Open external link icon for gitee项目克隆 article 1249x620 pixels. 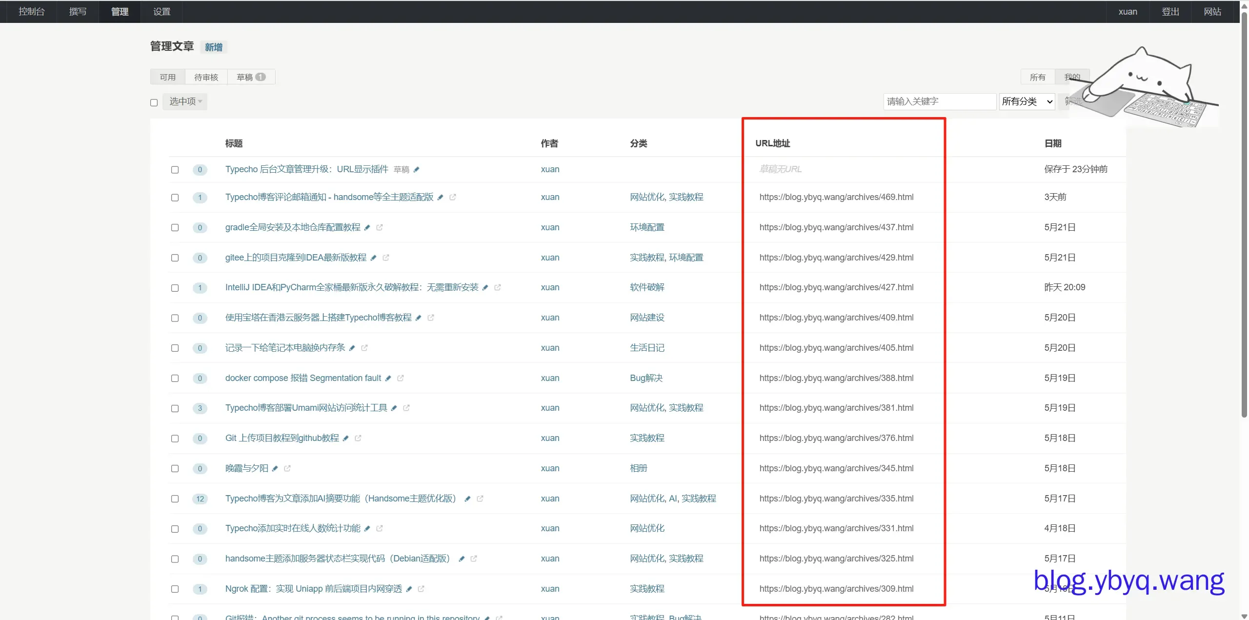click(x=386, y=258)
